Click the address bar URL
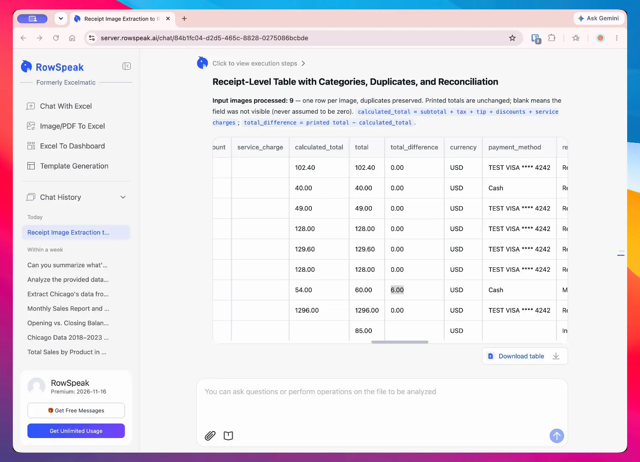Image resolution: width=640 pixels, height=462 pixels. click(x=204, y=38)
